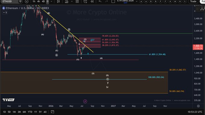The height and width of the screenshot is (115, 205).
Task: Undo the last chart action
Action: click(100, 2)
